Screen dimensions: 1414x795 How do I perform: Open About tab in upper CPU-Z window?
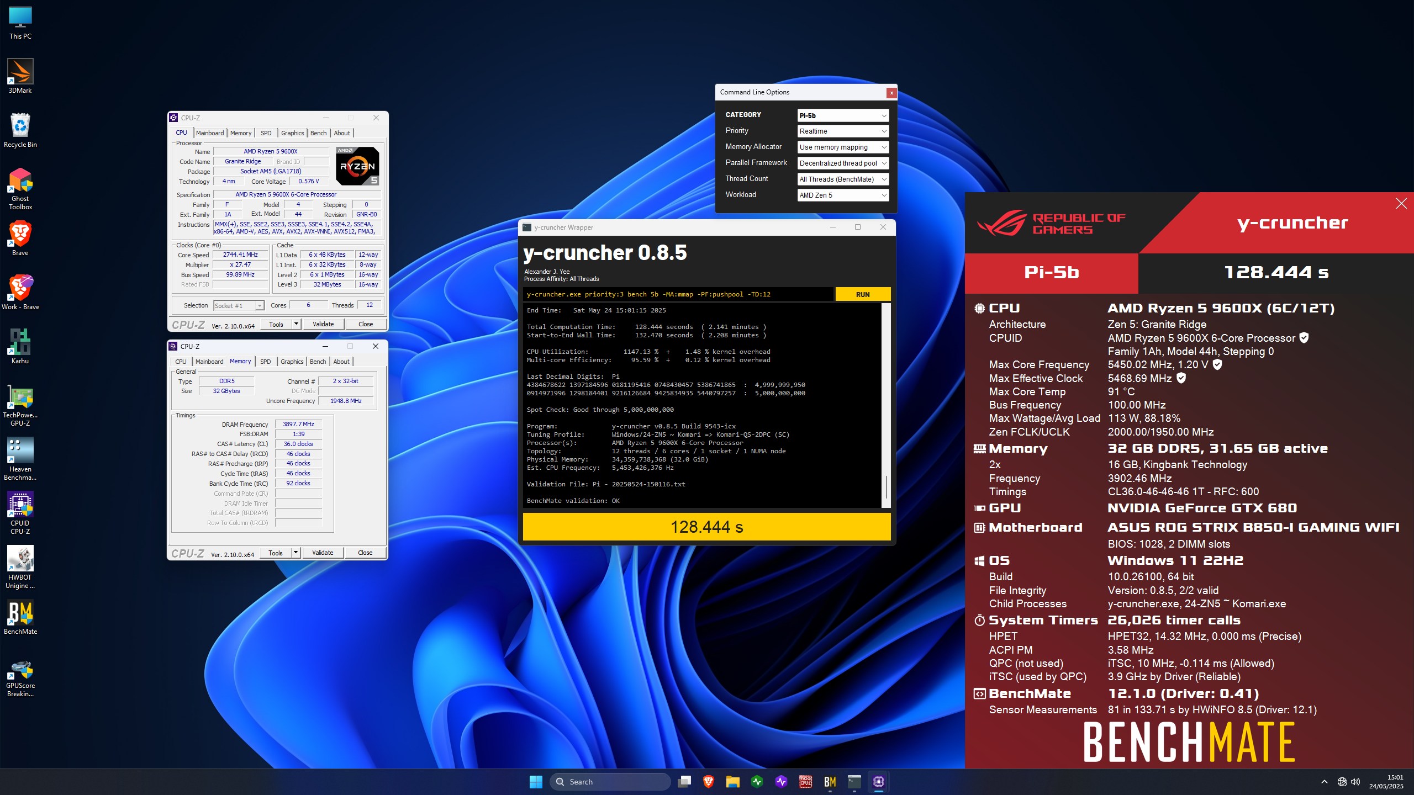tap(342, 133)
